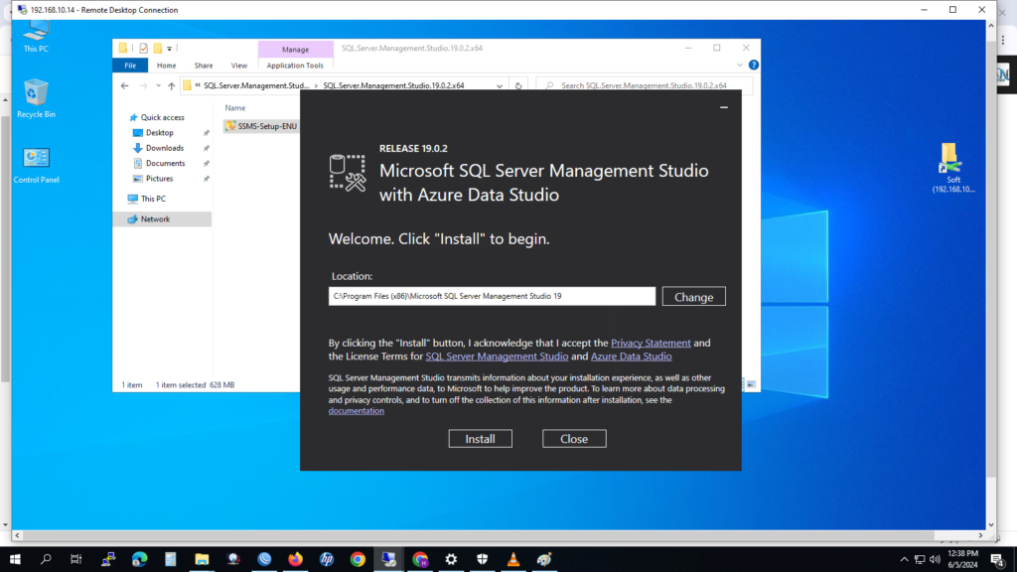Launch Google Chrome from the taskbar

tap(358, 559)
